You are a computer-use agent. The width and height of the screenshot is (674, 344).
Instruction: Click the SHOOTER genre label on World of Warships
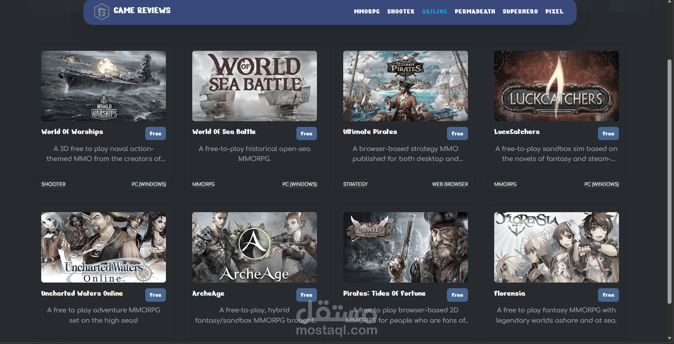(53, 184)
